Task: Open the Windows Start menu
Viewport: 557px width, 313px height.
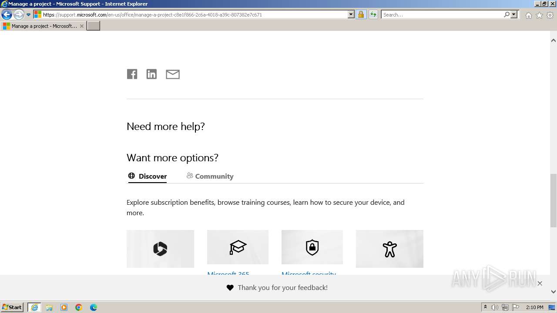Action: coord(12,307)
